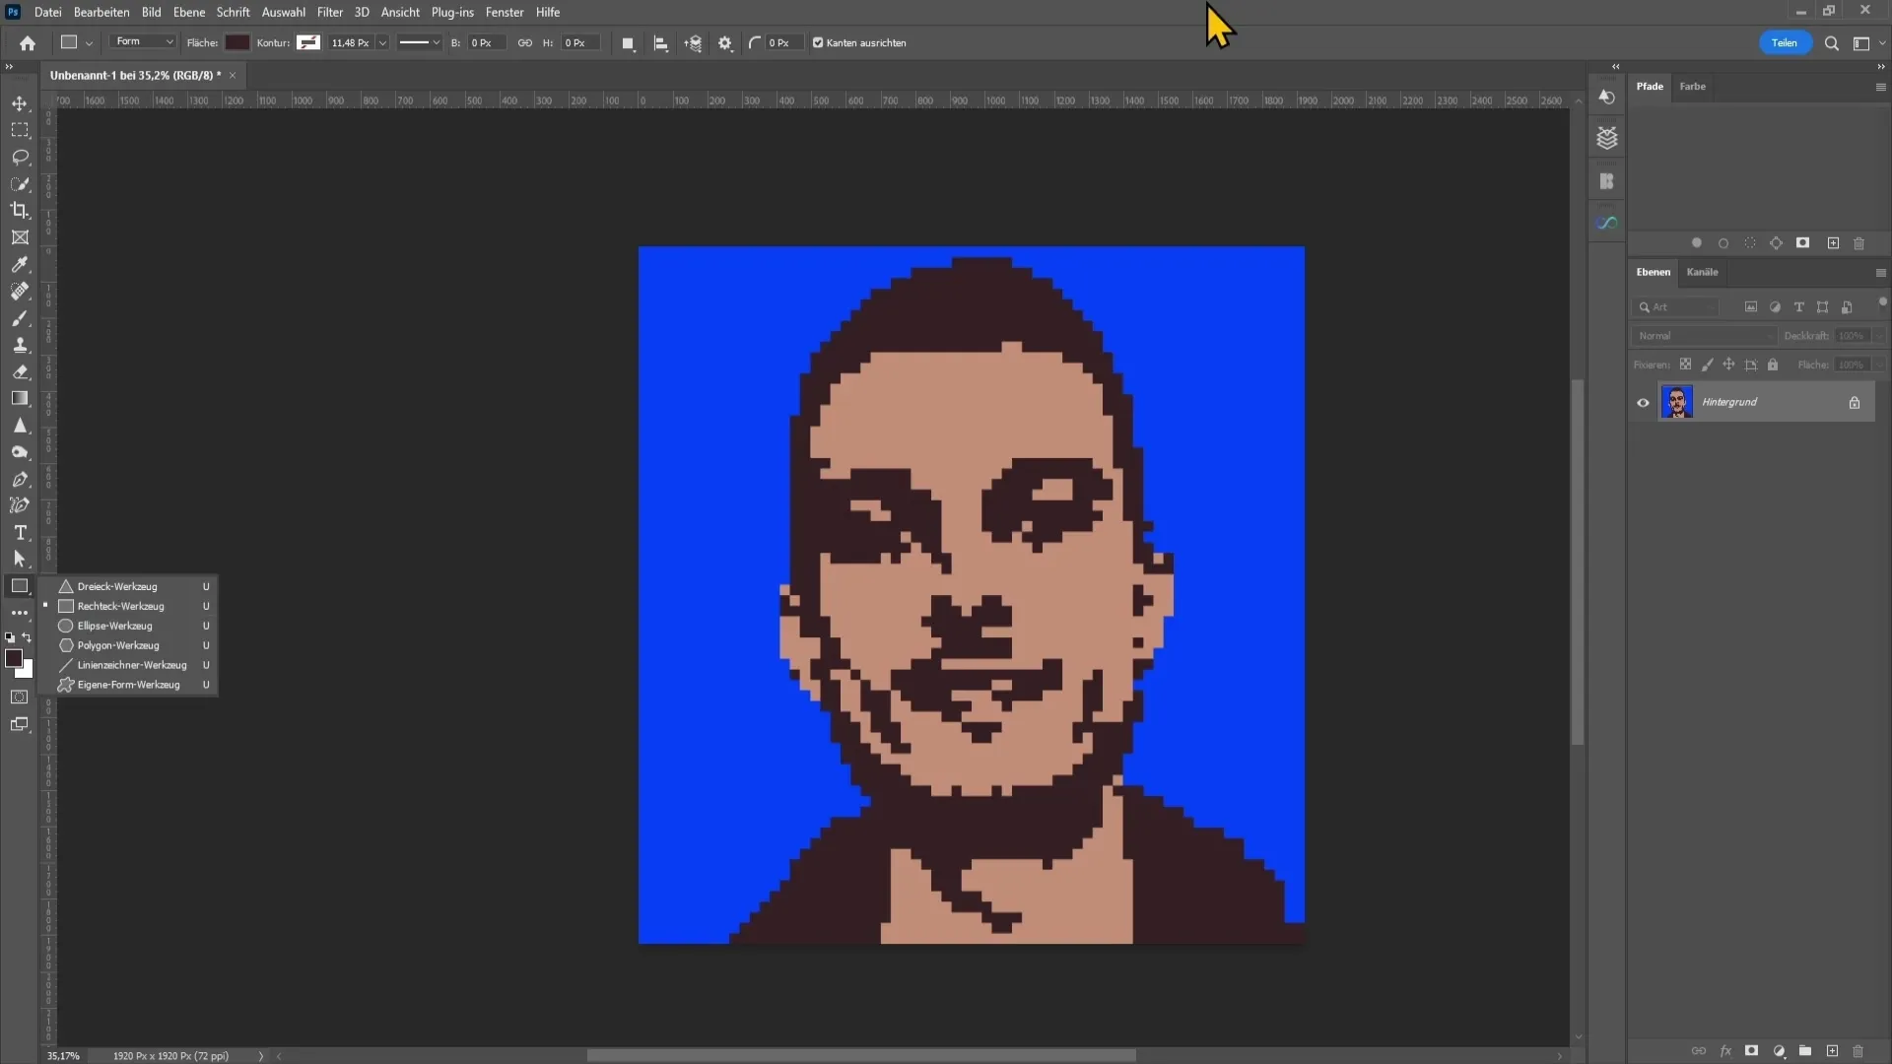This screenshot has width=1892, height=1064.
Task: Select the Clone Stamp tool
Action: (20, 346)
